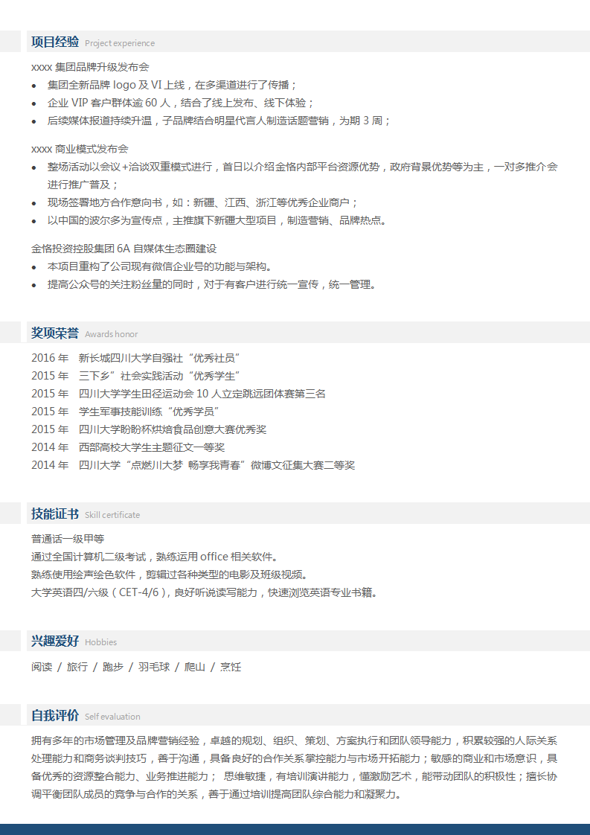Screen dimensions: 590x835
Task: Click the 商业模式发布会 project title
Action: [80, 149]
